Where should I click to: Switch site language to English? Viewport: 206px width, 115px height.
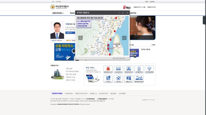click(x=152, y=2)
